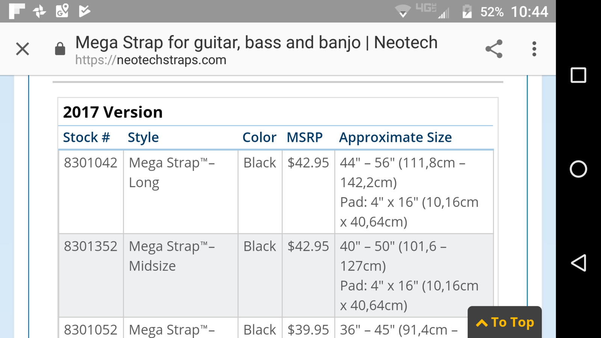
Task: Open the Google Maps notification icon
Action: [x=62, y=11]
